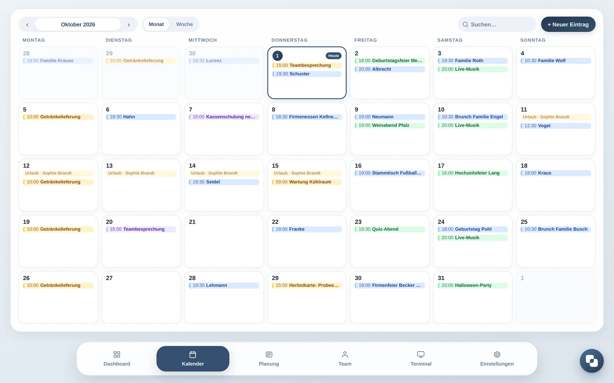Open 19:00 Weinabend Pfalz event
The height and width of the screenshot is (383, 614).
[x=390, y=125]
